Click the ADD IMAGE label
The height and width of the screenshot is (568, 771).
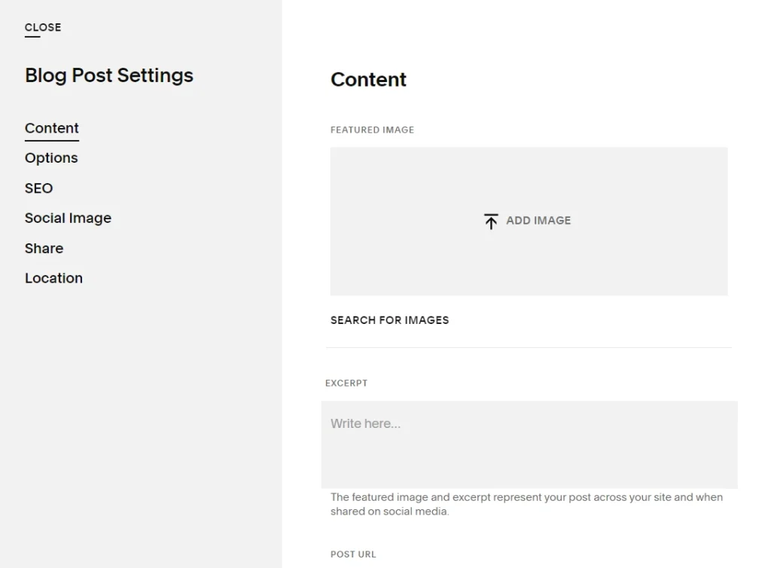538,220
